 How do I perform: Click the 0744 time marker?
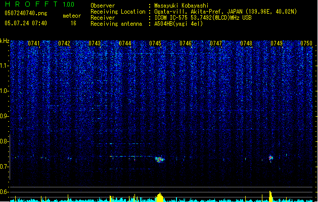coord(125,43)
